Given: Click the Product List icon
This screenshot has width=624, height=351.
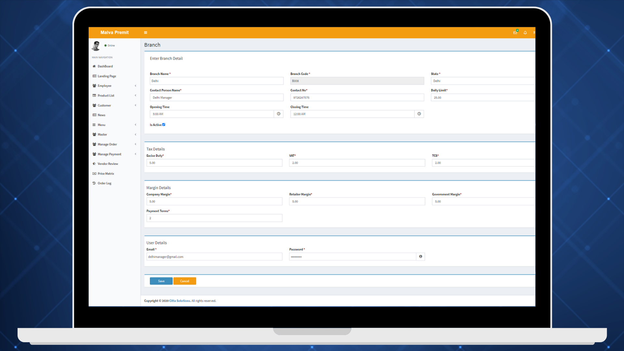Looking at the screenshot, I should click(94, 96).
